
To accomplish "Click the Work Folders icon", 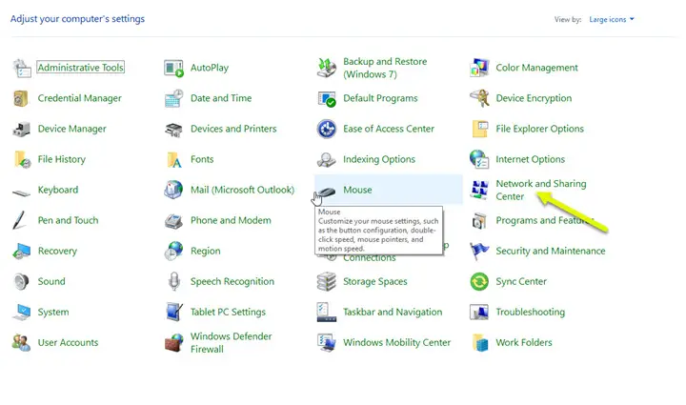I will (x=480, y=343).
